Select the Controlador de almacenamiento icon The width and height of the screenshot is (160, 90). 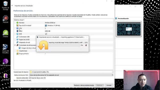pos(17,45)
